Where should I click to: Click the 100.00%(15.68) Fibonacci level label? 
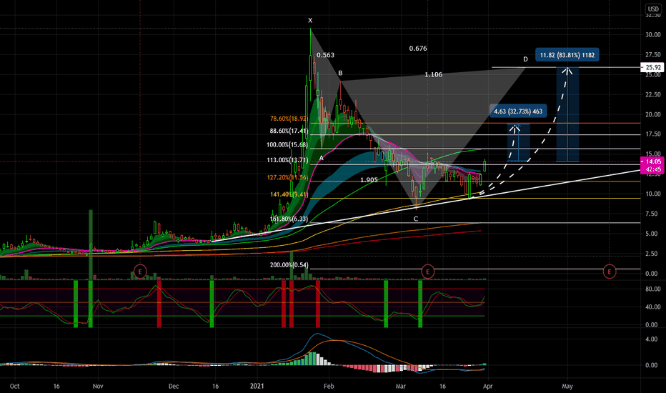click(287, 144)
